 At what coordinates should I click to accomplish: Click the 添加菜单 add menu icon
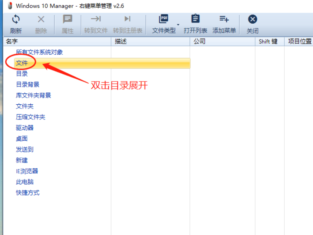point(224,19)
